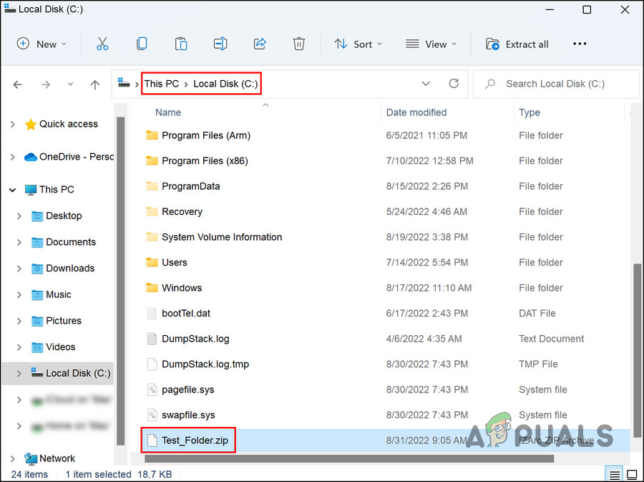Click the Search Local Disk (C:) box
644x482 pixels.
point(557,84)
